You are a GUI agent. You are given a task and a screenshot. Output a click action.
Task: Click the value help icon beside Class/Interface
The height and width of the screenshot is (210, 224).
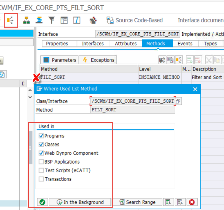(178, 101)
